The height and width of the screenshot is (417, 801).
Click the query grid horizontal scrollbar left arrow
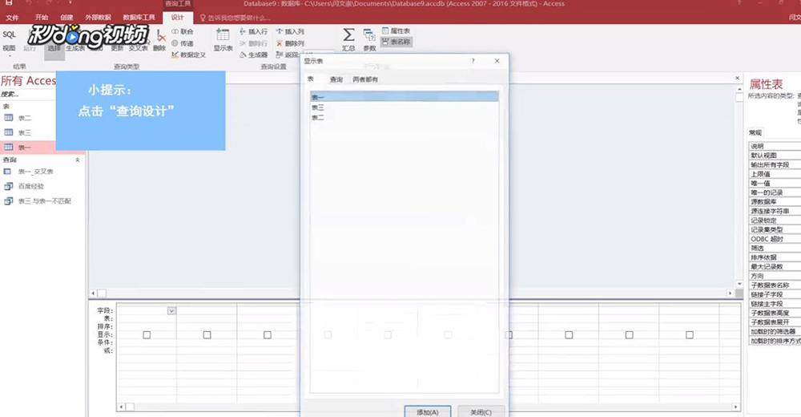pyautogui.click(x=121, y=407)
